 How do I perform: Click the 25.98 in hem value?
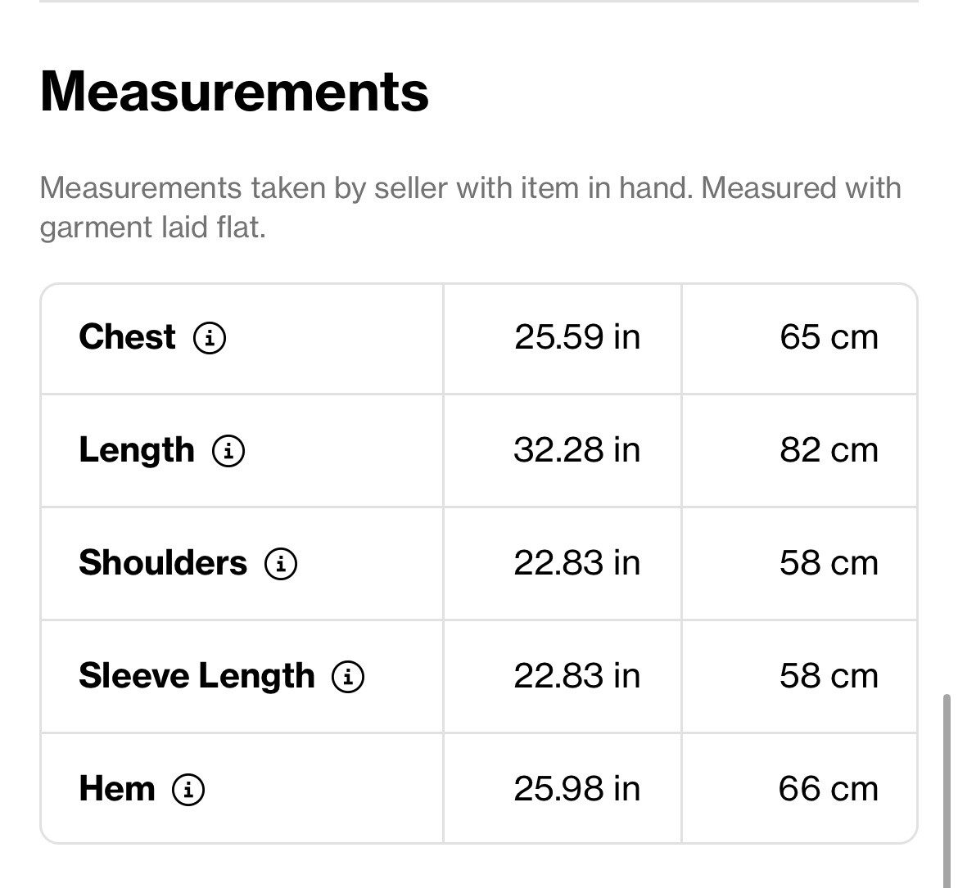pyautogui.click(x=577, y=789)
